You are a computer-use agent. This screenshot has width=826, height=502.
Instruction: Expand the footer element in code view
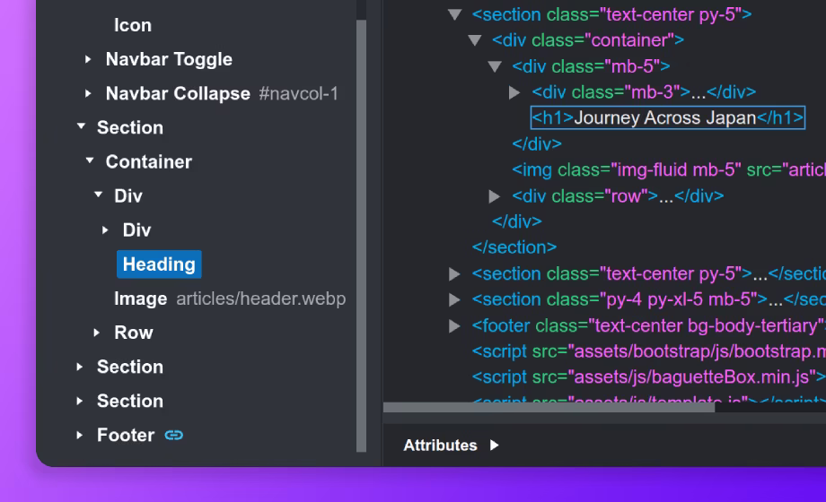455,325
